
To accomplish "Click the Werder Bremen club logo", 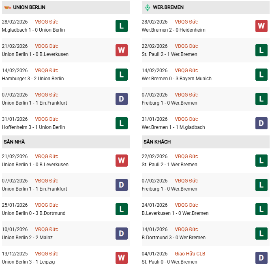I will tap(147, 7).
